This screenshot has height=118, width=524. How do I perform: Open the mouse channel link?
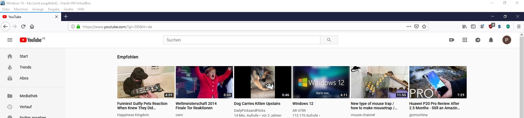pyautogui.click(x=363, y=115)
